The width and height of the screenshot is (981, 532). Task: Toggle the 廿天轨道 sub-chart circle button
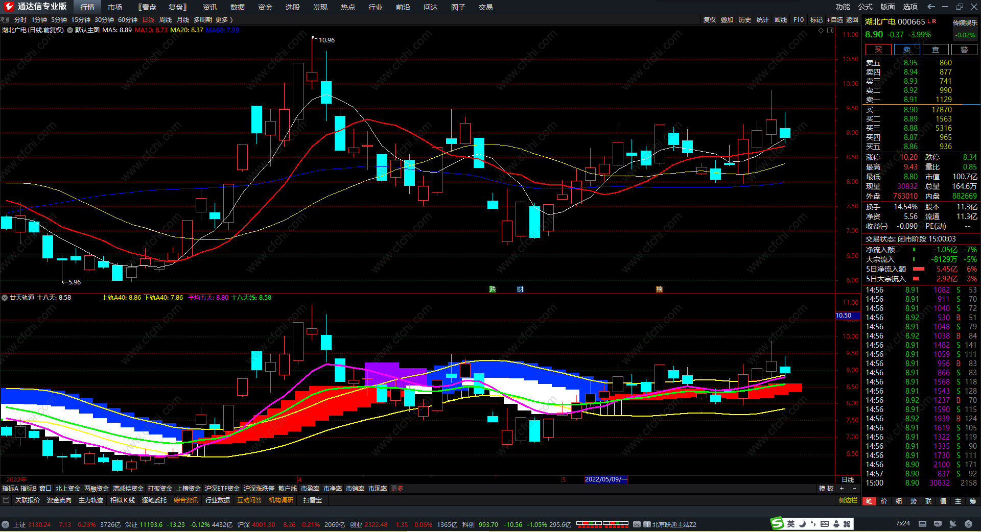(x=5, y=297)
